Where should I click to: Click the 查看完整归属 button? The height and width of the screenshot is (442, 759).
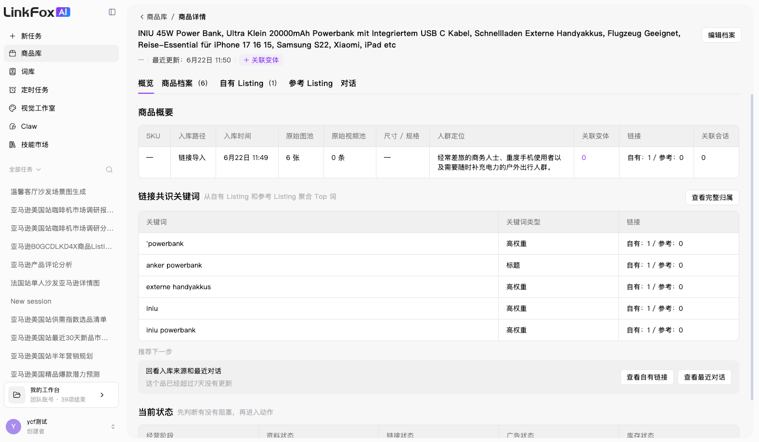(712, 197)
